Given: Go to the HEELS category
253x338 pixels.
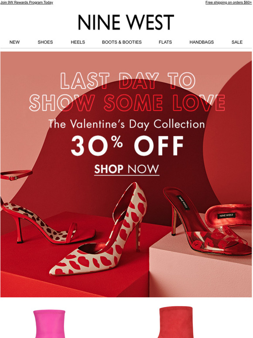Looking at the screenshot, I should pyautogui.click(x=78, y=42).
